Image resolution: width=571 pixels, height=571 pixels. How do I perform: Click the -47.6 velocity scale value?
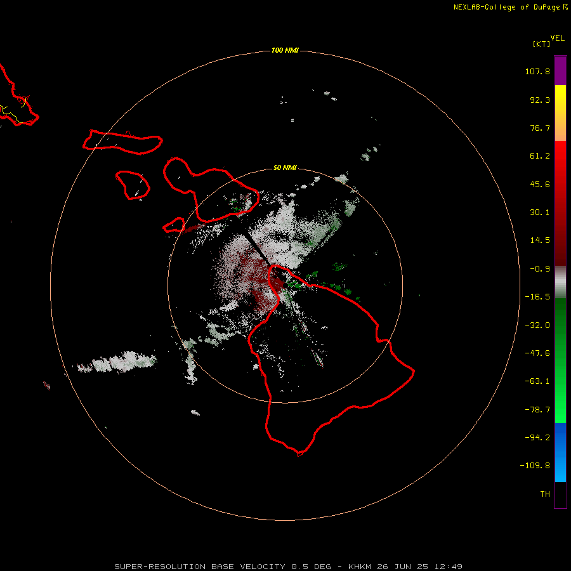coord(537,353)
